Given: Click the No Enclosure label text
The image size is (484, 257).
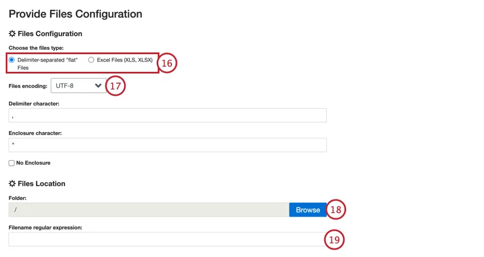Looking at the screenshot, I should click(x=33, y=163).
